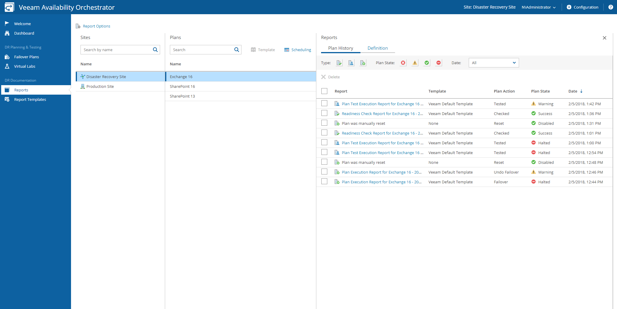Filter by readiness check report type icon
This screenshot has width=617, height=309.
pos(339,63)
